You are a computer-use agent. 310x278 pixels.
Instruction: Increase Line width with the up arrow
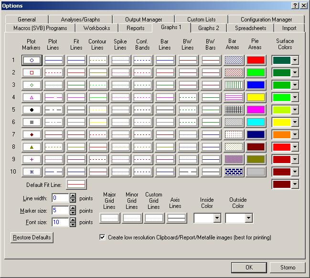pyautogui.click(x=73, y=196)
